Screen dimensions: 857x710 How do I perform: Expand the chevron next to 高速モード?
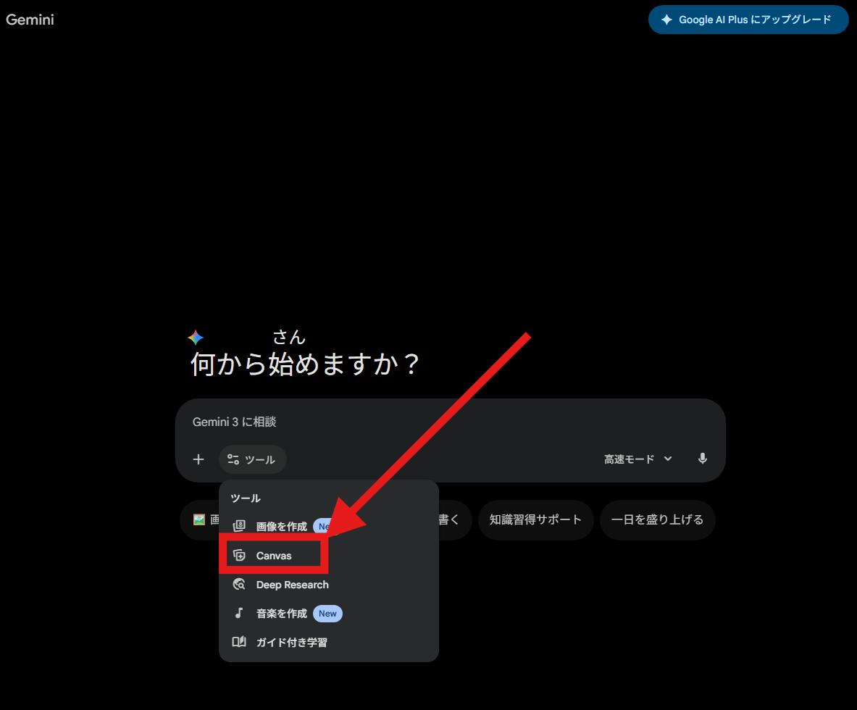668,459
